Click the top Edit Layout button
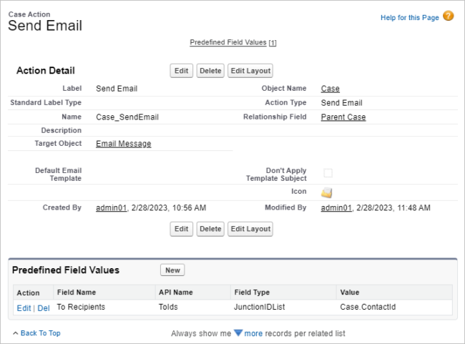 (250, 71)
